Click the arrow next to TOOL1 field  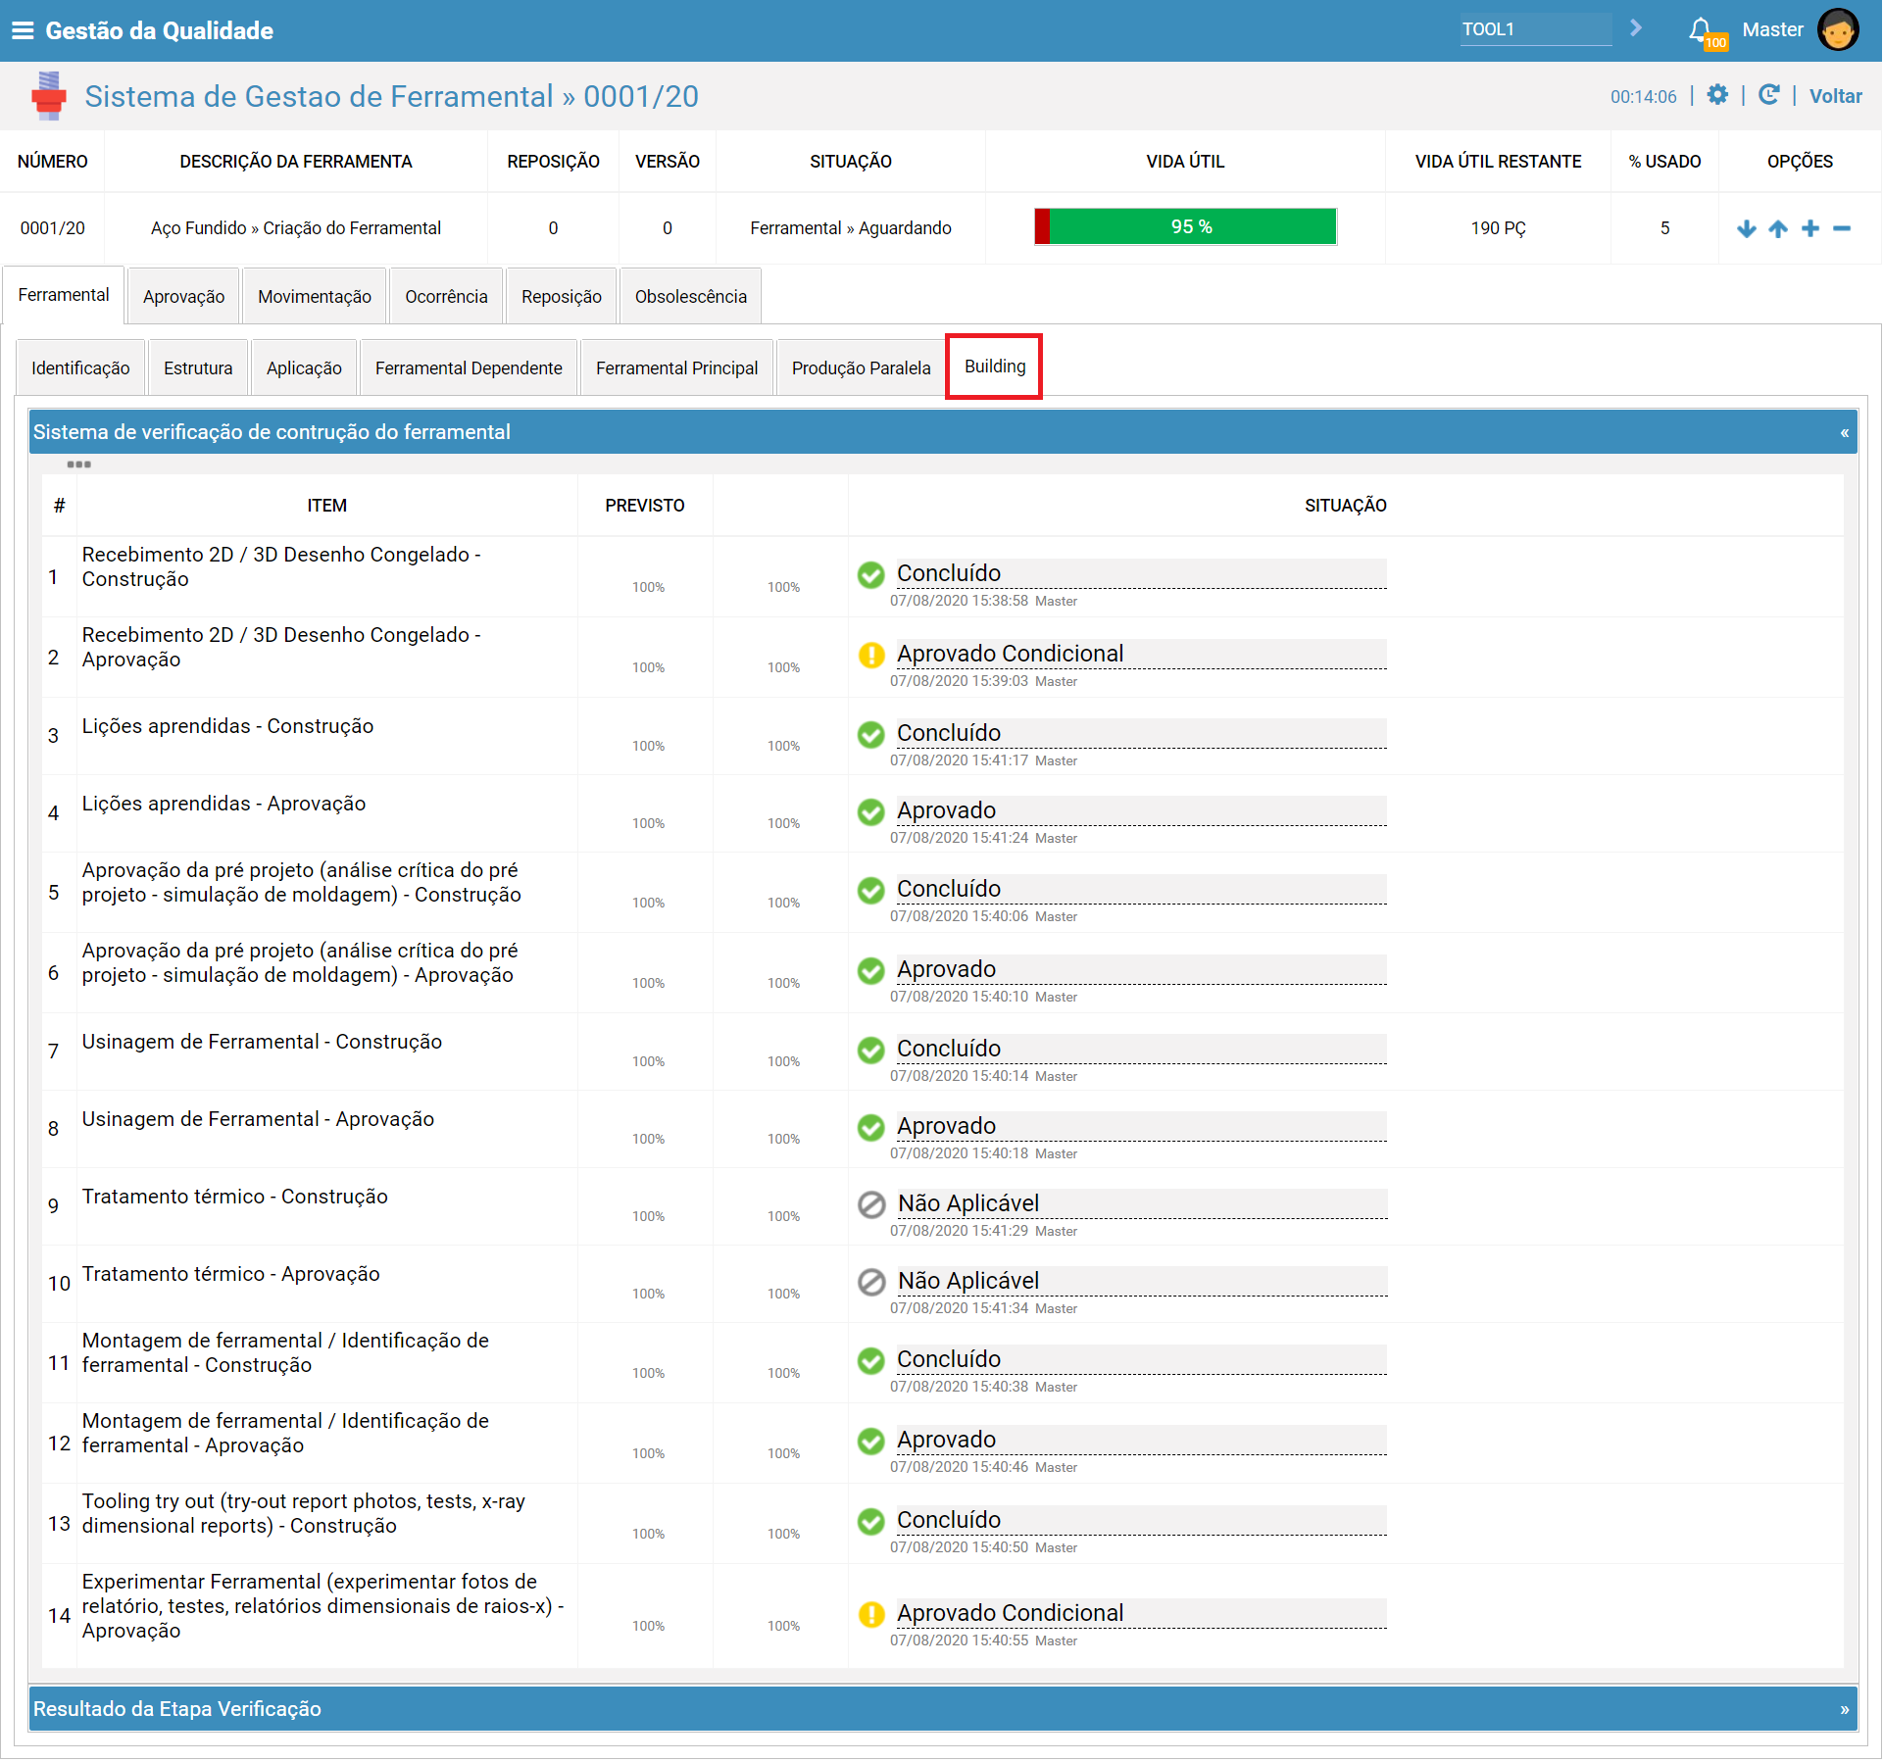[1635, 28]
